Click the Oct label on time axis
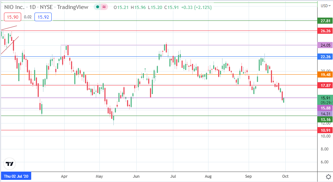The image size is (333, 182). (285, 176)
